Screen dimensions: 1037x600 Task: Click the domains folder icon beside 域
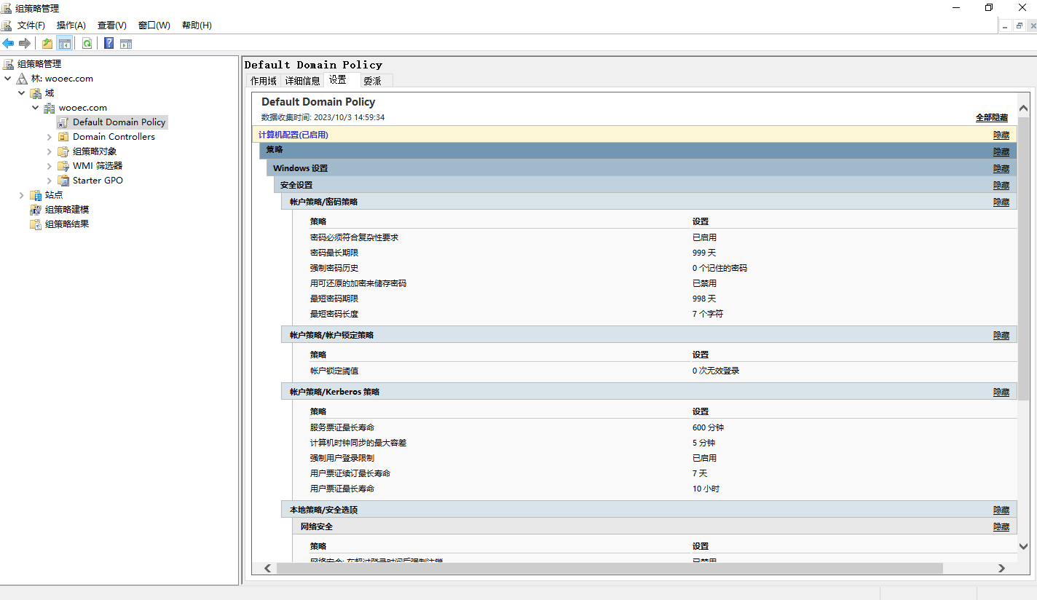[x=36, y=92]
